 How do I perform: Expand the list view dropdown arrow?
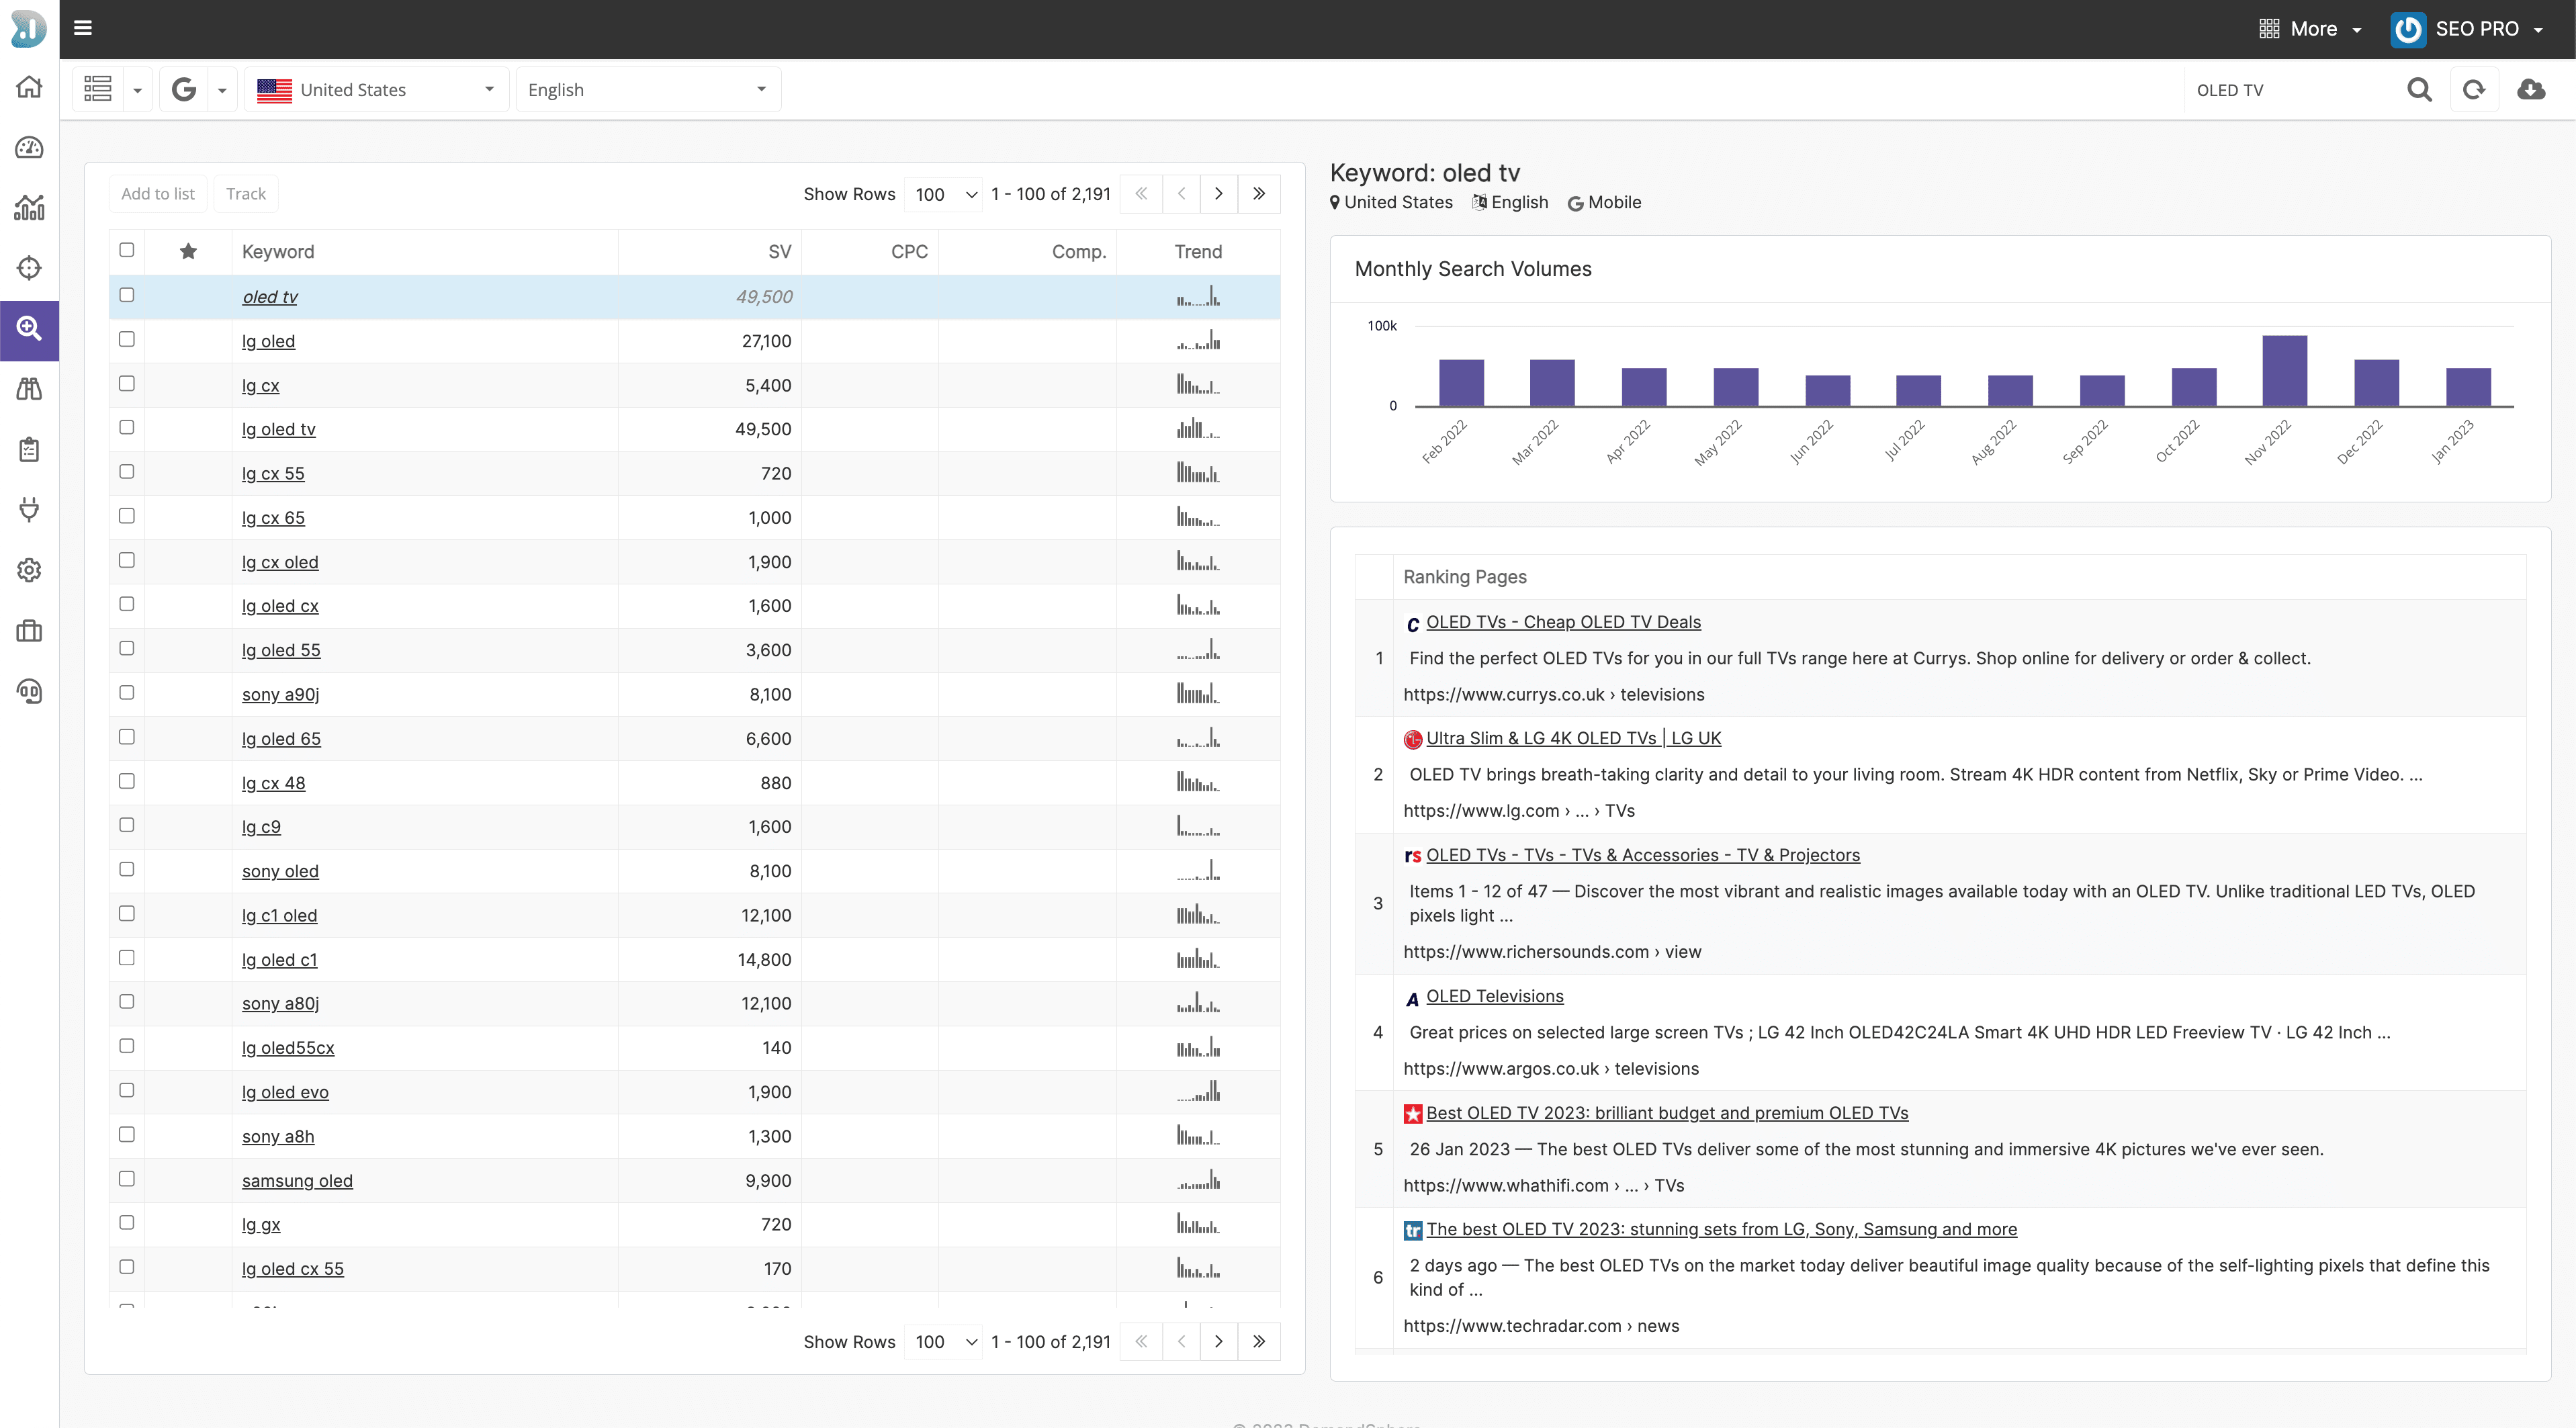pyautogui.click(x=138, y=90)
